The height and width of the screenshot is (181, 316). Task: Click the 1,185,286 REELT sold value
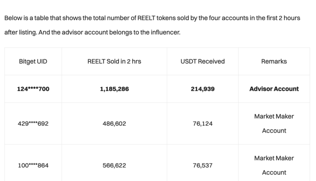pyautogui.click(x=114, y=89)
